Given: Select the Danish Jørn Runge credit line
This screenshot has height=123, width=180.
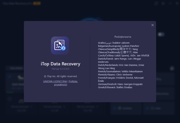Looking at the screenshot, I should pyautogui.click(x=119, y=60).
